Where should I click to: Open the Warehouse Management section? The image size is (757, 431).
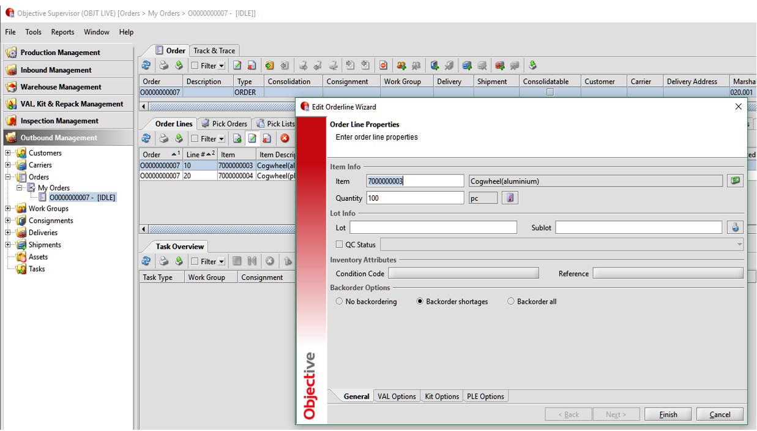[68, 87]
